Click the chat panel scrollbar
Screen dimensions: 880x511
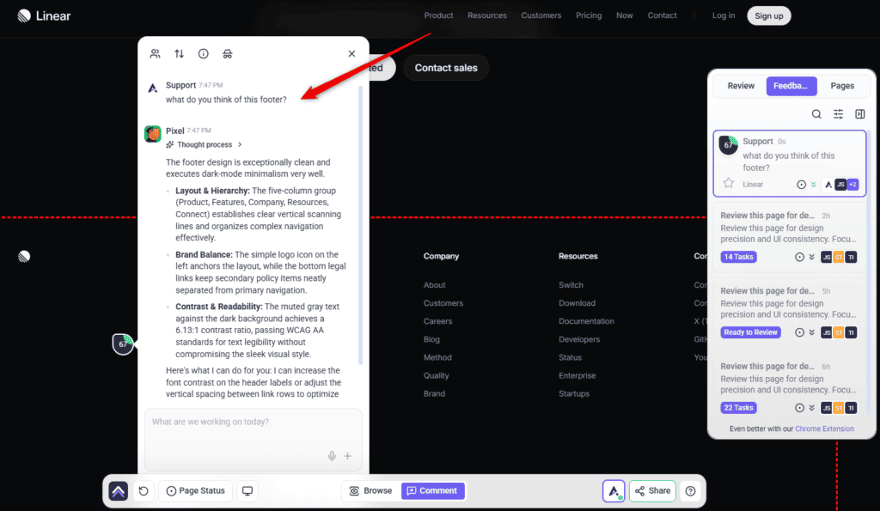coord(360,224)
